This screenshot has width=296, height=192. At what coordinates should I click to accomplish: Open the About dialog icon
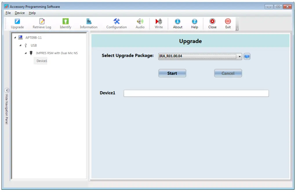[177, 23]
